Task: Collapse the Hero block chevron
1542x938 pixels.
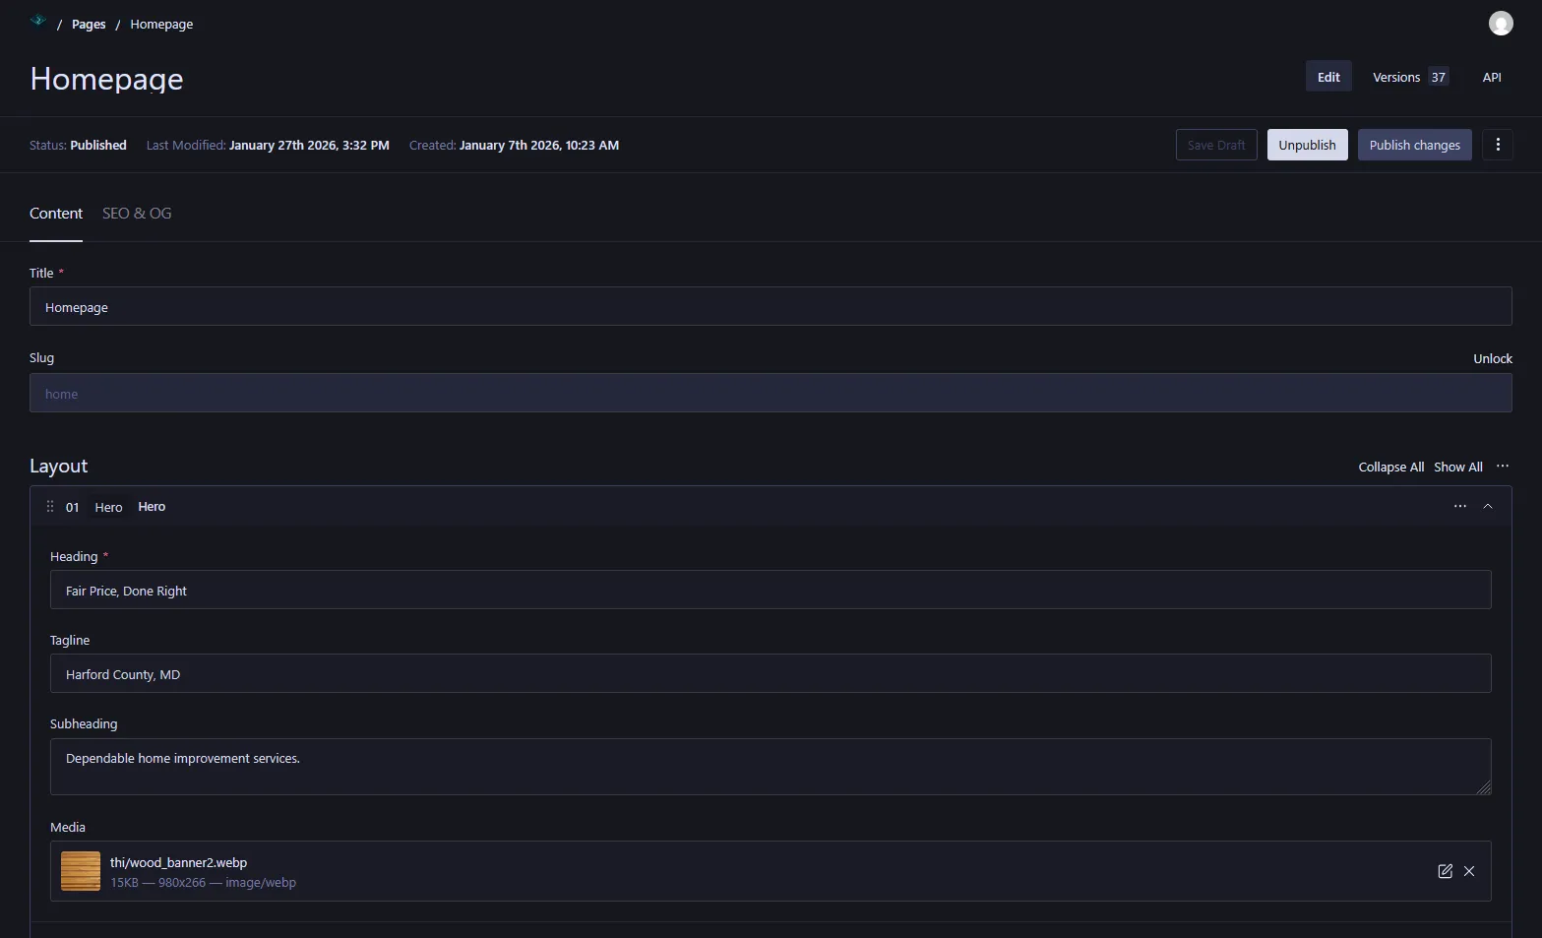Action: pyautogui.click(x=1488, y=507)
